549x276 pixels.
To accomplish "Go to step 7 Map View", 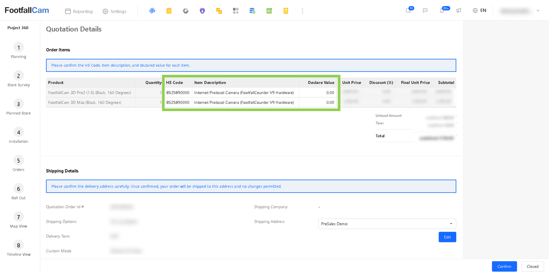I will [x=19, y=220].
